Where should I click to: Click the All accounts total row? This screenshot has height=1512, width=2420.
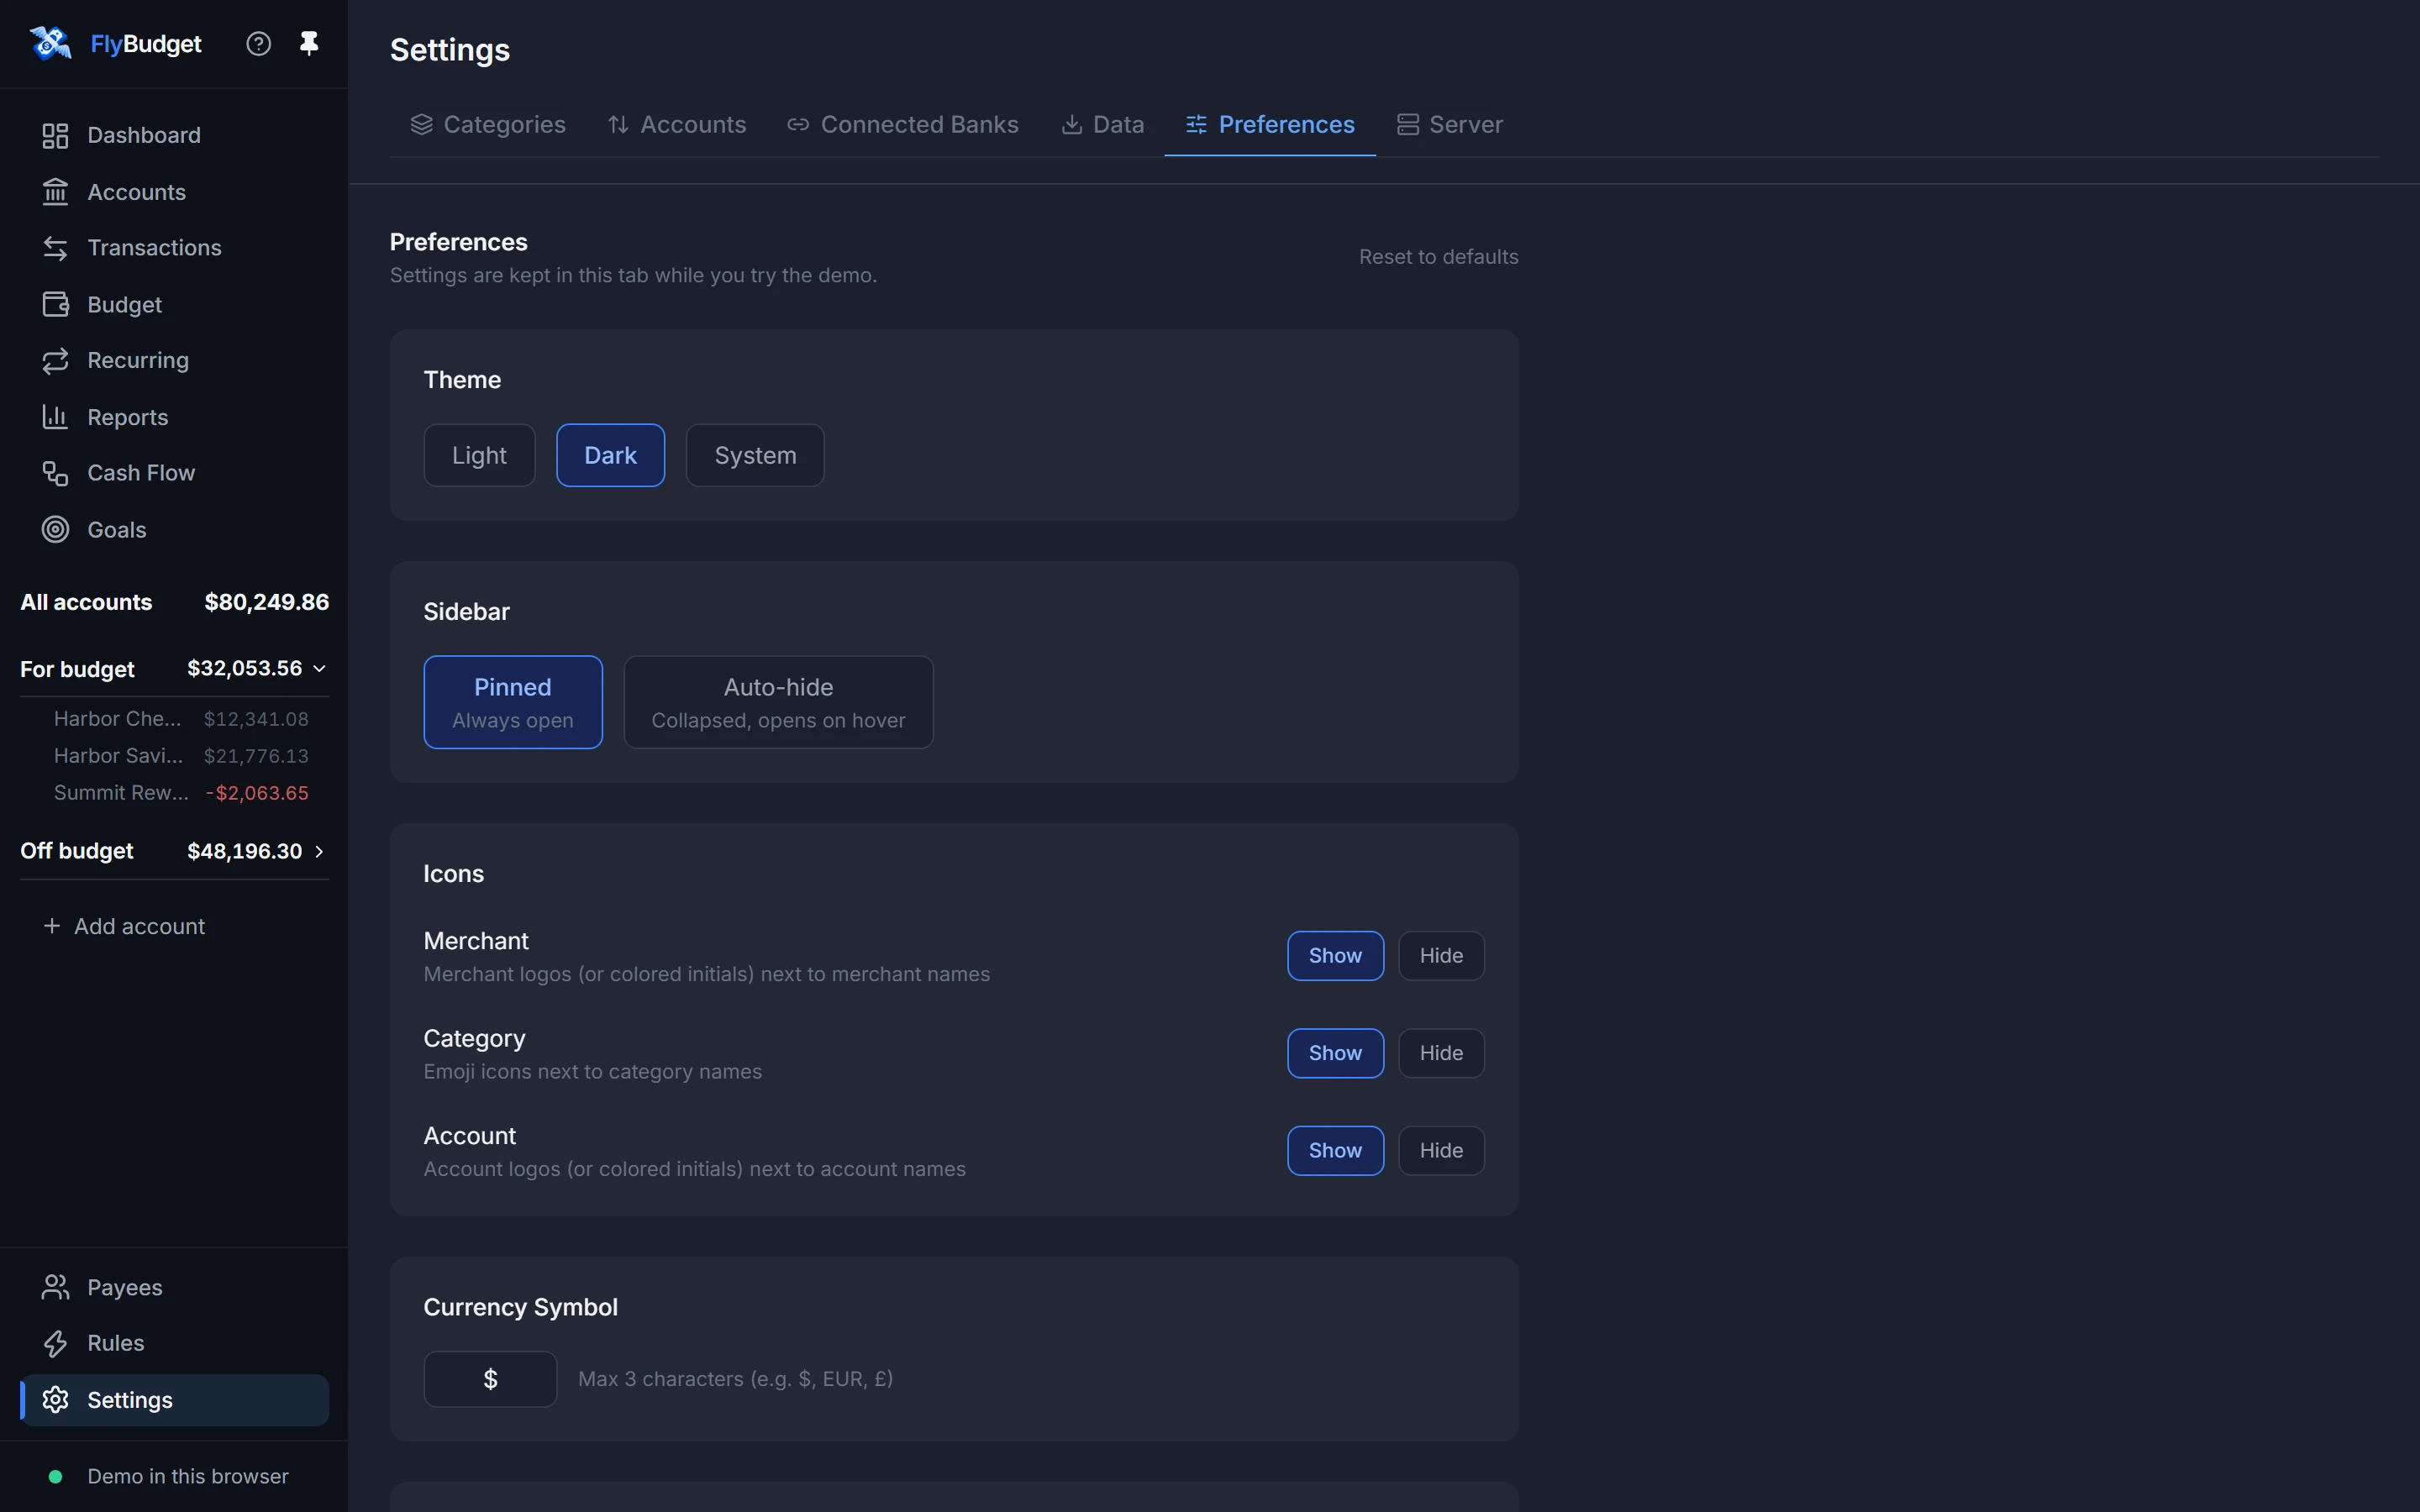[174, 602]
